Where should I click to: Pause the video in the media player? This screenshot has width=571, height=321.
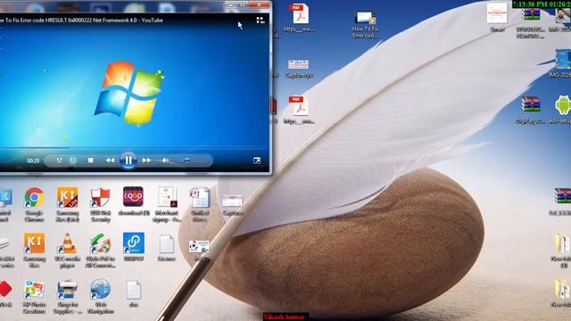tap(128, 160)
